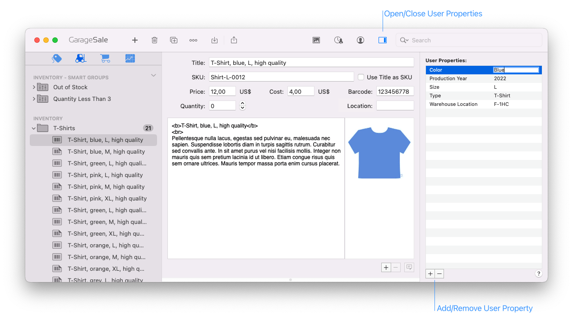The height and width of the screenshot is (319, 573).
Task: Switch to the orders shopping cart tab
Action: [105, 59]
